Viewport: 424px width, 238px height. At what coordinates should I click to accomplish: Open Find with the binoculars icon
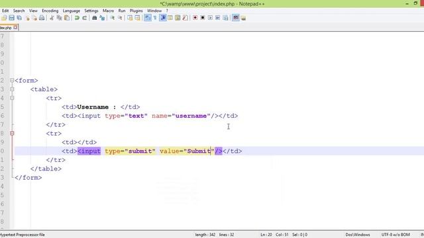click(x=94, y=18)
